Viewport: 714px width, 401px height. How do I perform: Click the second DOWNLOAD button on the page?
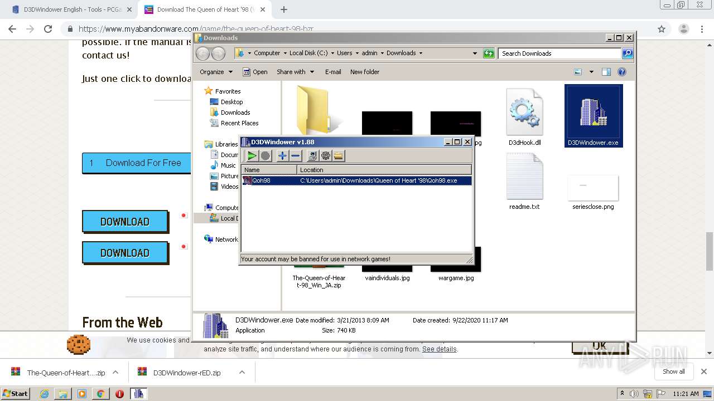pos(125,253)
